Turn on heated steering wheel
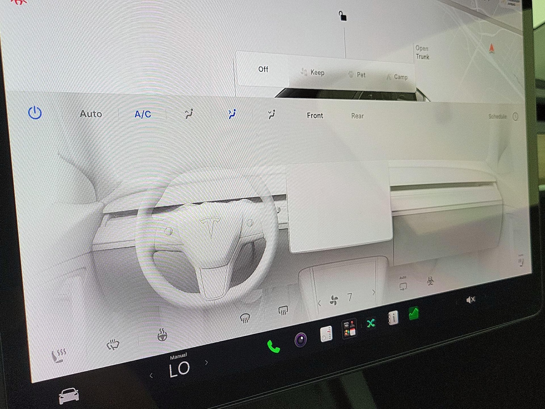This screenshot has height=409, width=545. 162,334
